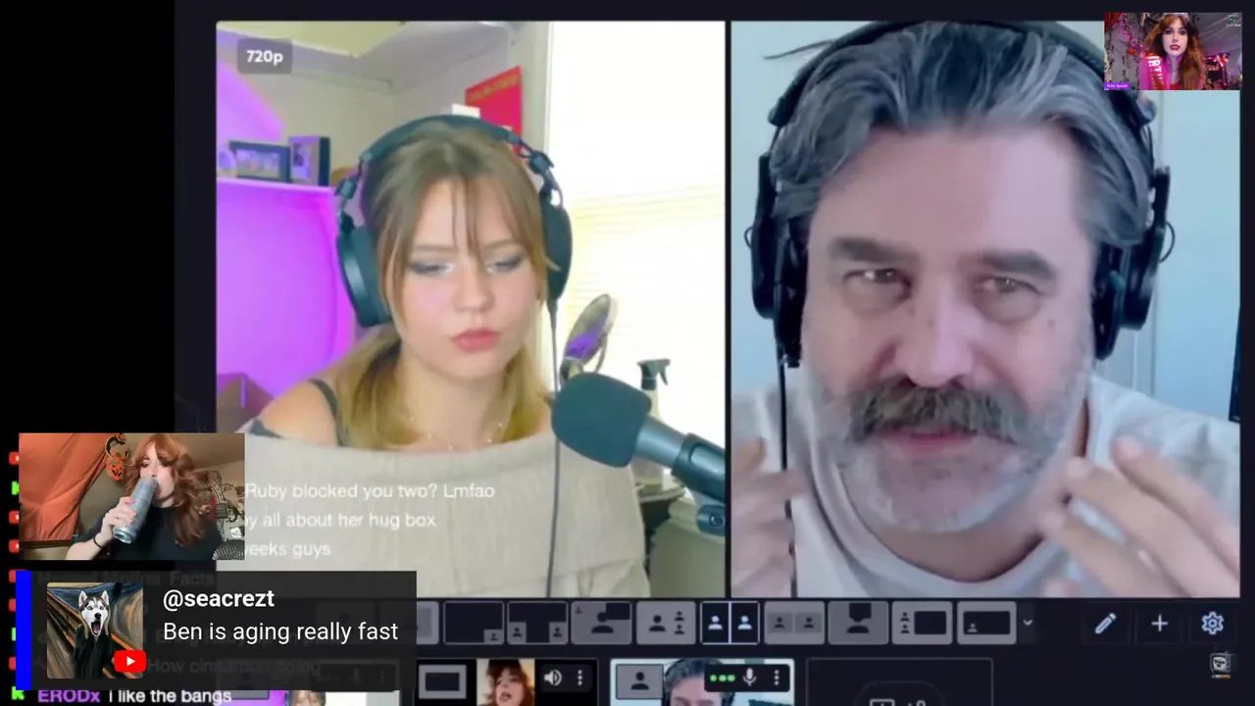Toggle the speaker icon on redhead participant card
The width and height of the screenshot is (1255, 706).
553,678
